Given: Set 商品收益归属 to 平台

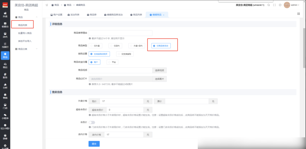Looking at the screenshot, I should pyautogui.click(x=112, y=62).
